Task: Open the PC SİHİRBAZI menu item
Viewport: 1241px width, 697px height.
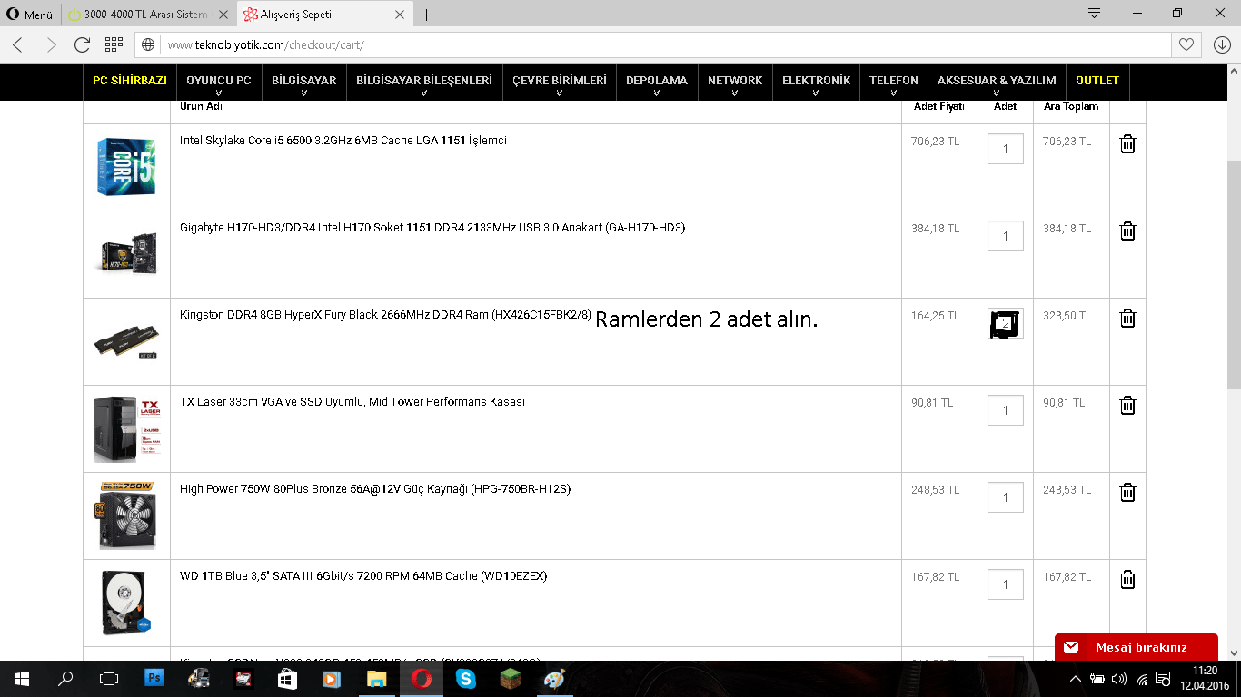Action: pos(130,81)
